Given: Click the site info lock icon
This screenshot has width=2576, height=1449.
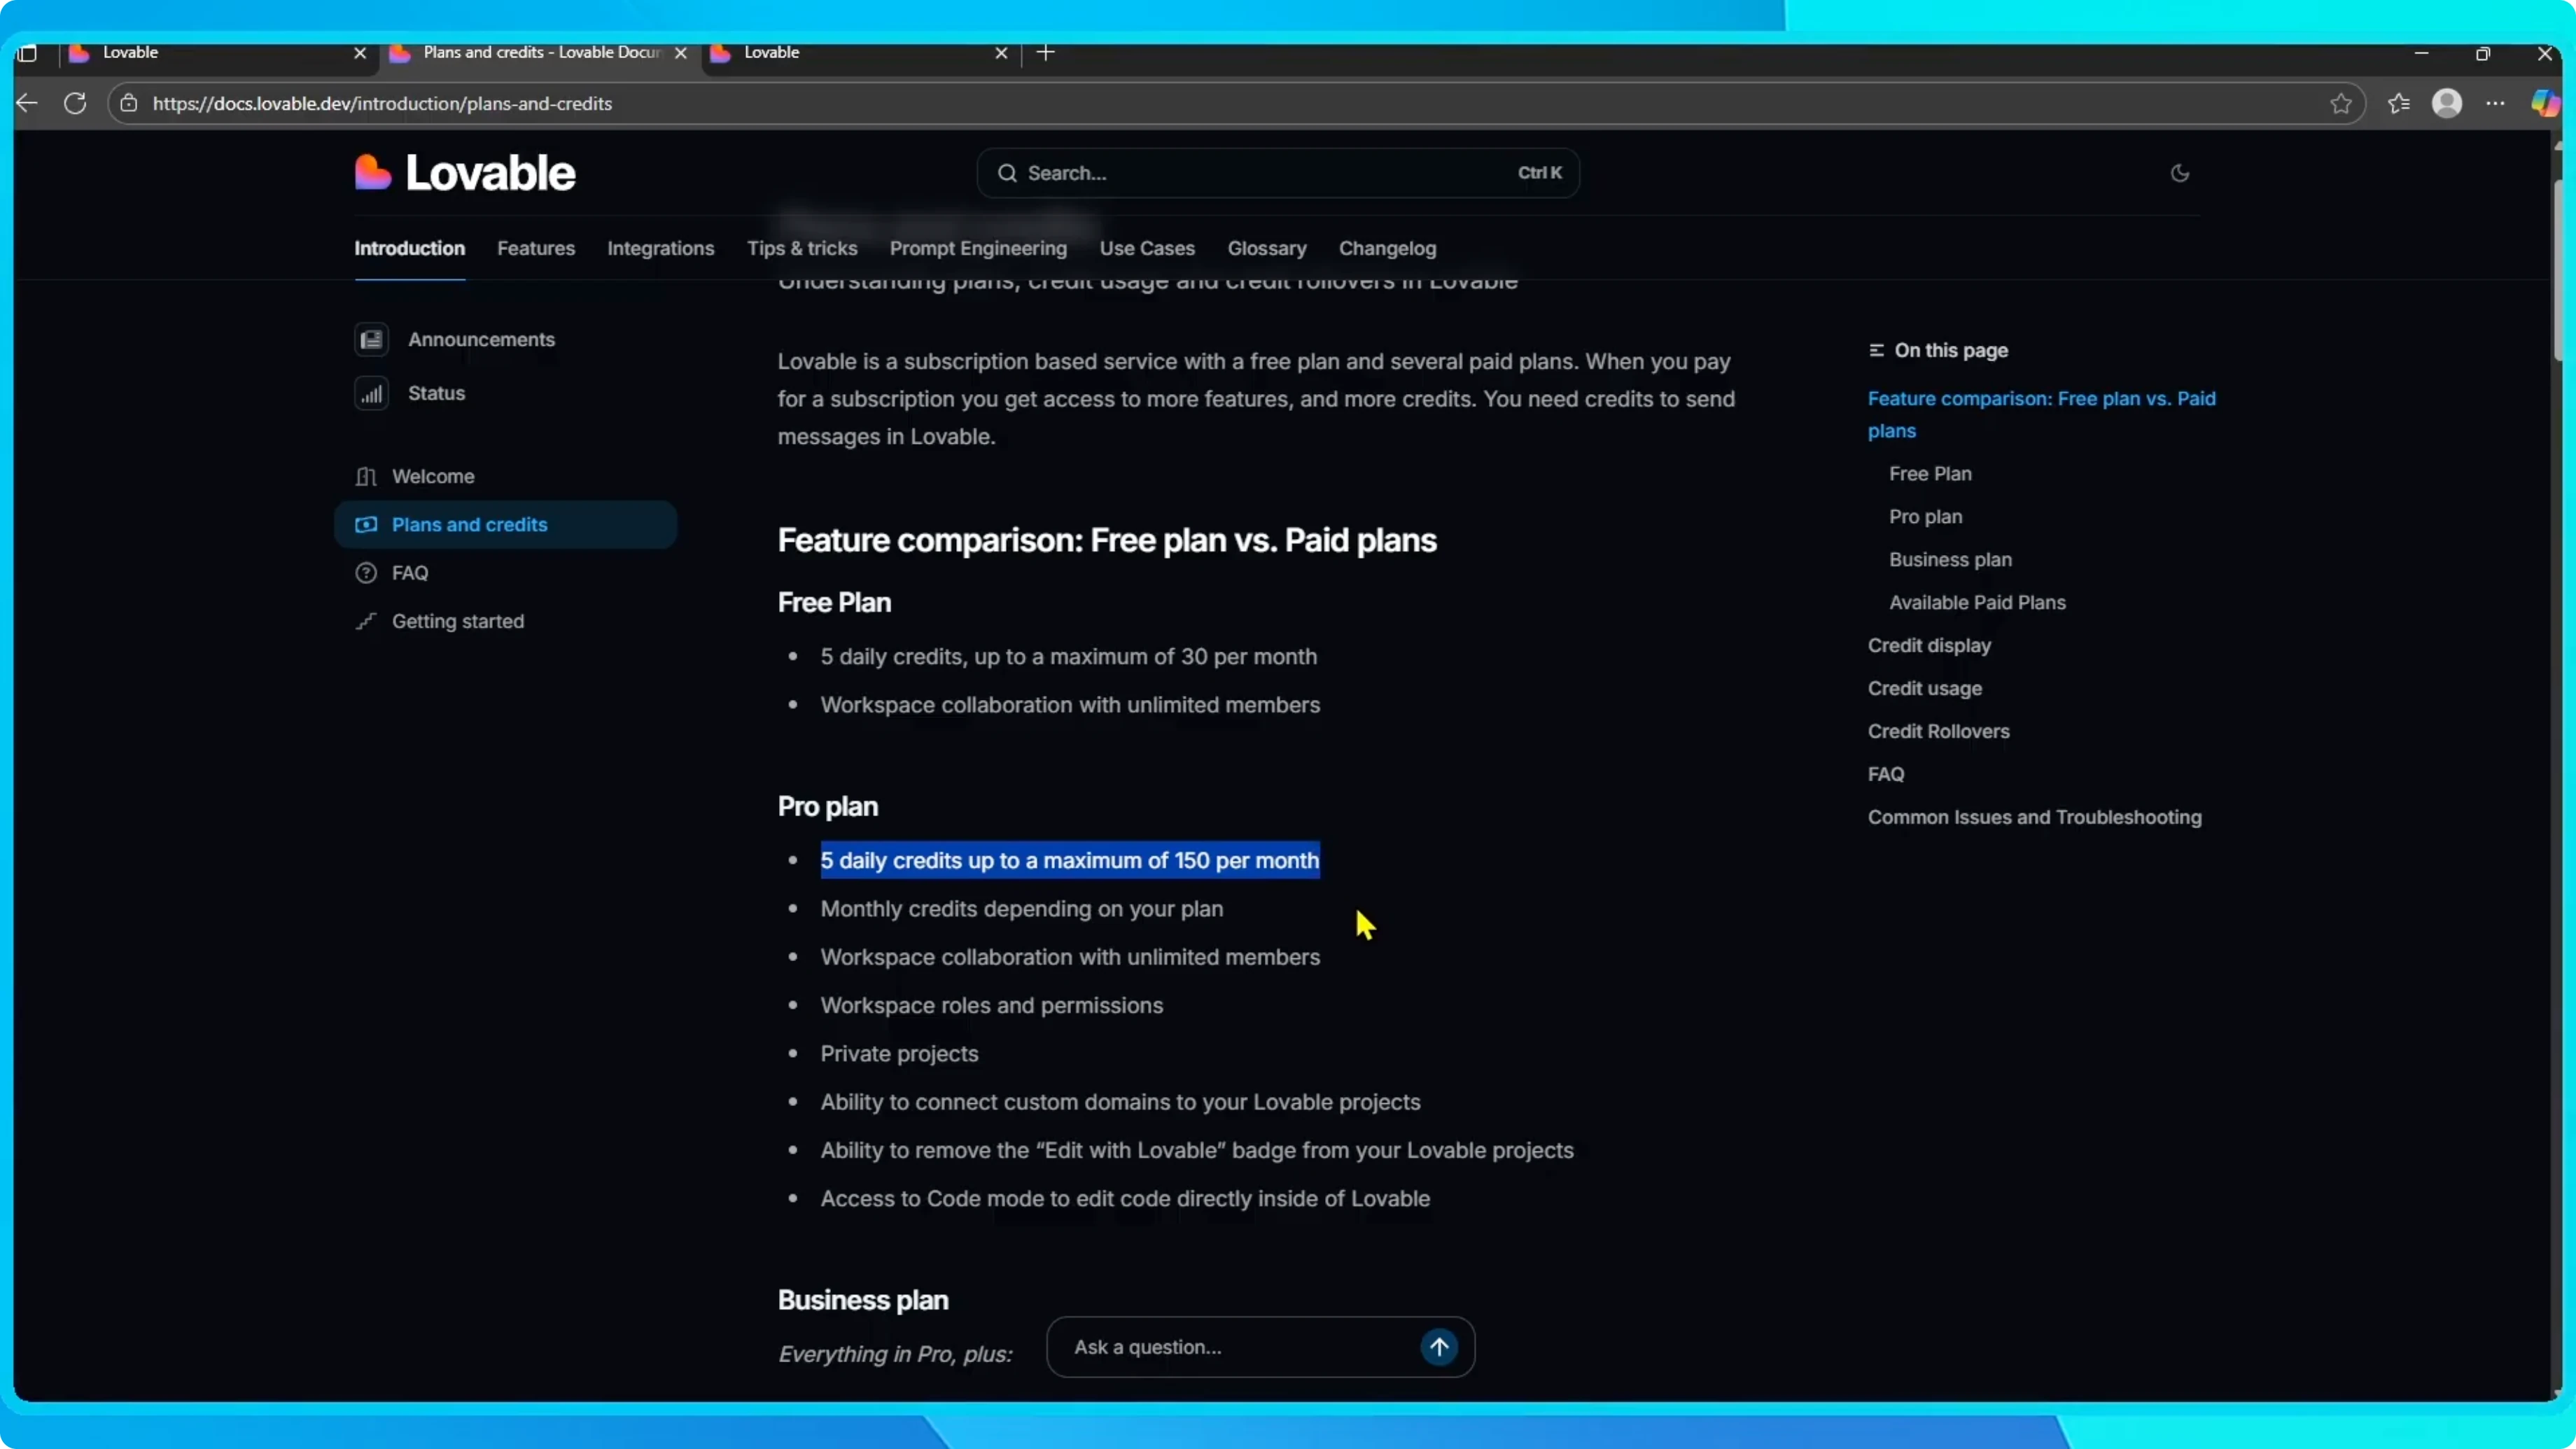Looking at the screenshot, I should click(x=129, y=103).
